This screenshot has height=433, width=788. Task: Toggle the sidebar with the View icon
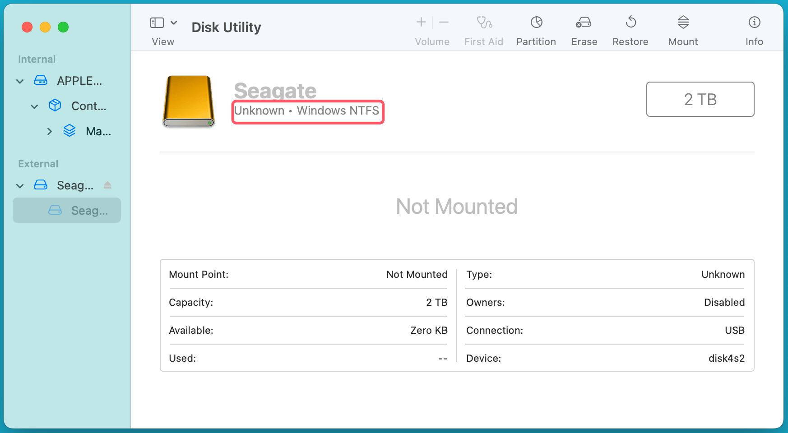(x=156, y=22)
